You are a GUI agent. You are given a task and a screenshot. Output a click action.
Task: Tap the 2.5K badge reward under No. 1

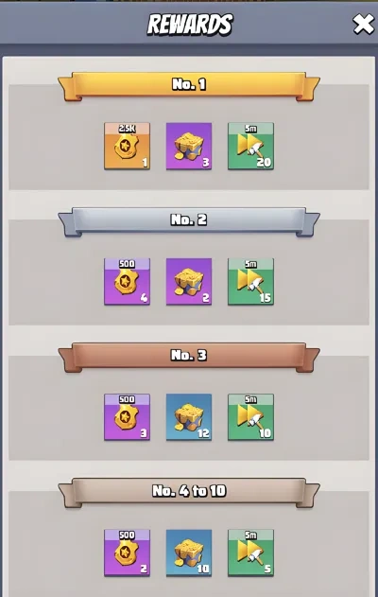click(x=127, y=146)
